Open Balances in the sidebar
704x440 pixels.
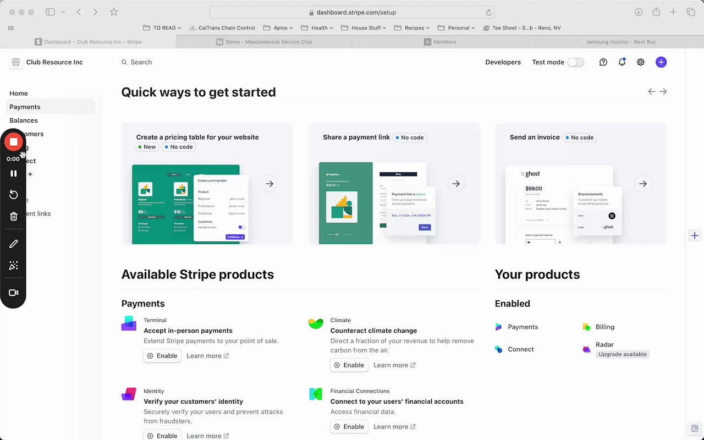click(24, 120)
